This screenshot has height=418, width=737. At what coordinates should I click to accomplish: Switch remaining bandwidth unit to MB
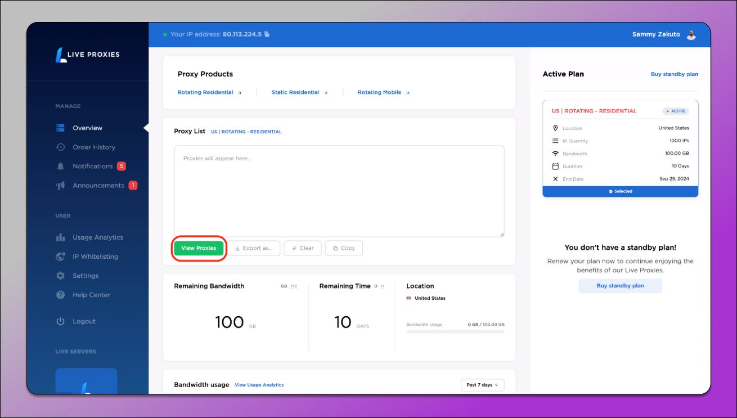(x=294, y=286)
